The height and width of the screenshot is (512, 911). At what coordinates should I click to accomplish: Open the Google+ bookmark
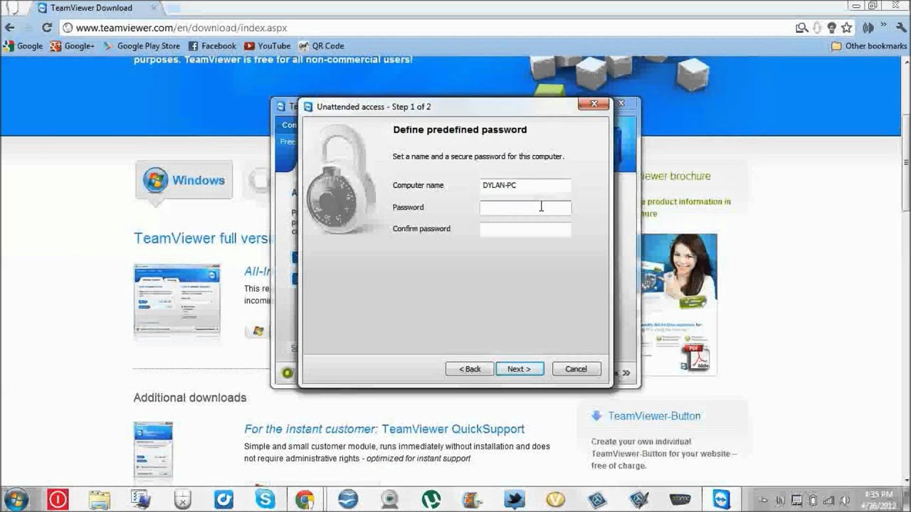(73, 46)
